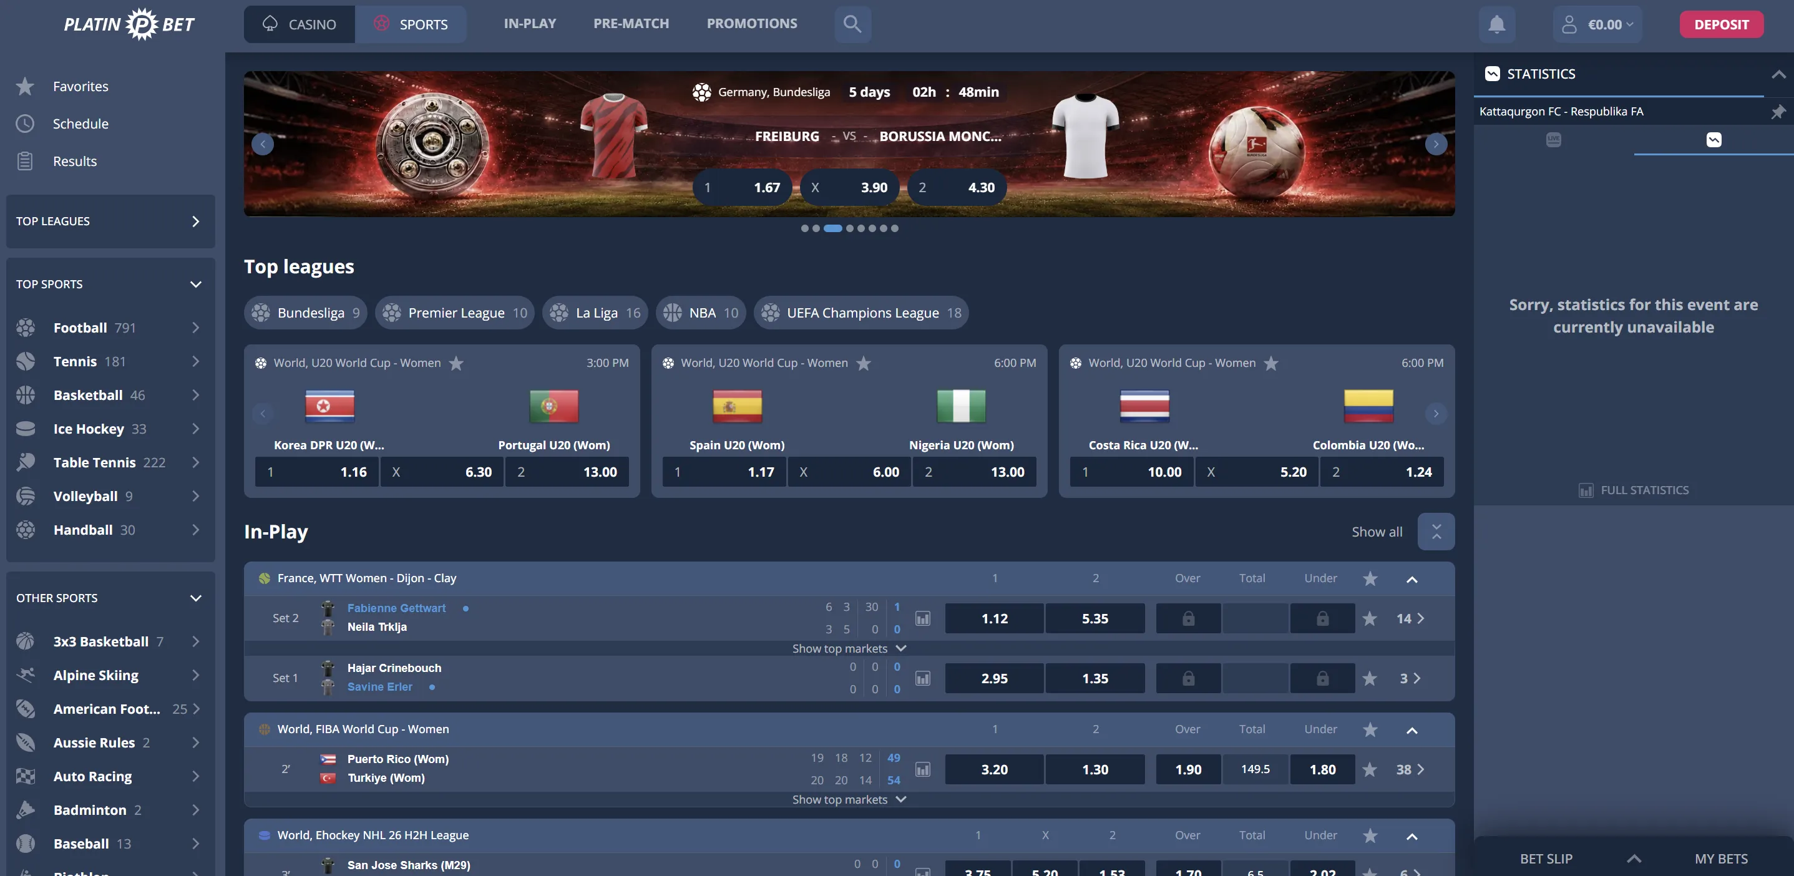Expand TOP LEAGUES section
1794x876 pixels.
pyautogui.click(x=110, y=221)
